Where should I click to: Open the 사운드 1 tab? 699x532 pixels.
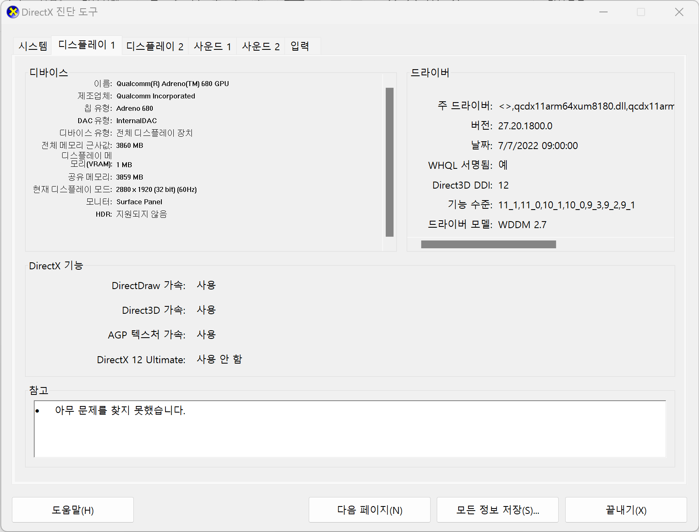point(212,46)
